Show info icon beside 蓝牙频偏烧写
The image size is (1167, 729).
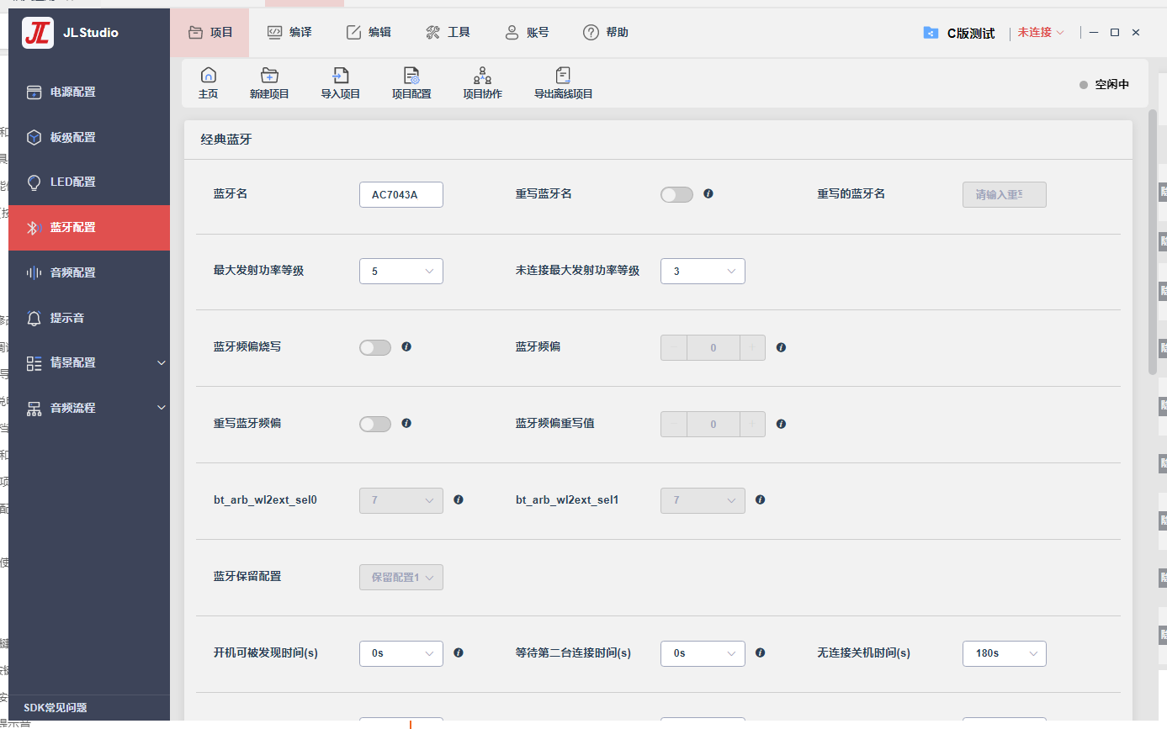(x=406, y=346)
